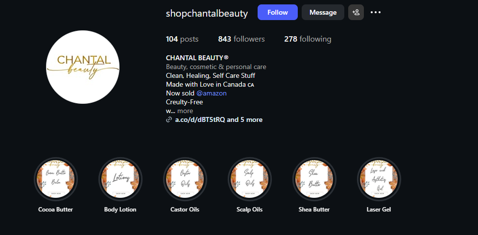Follow shopchantalbeauty
478x235 pixels.
(x=278, y=12)
